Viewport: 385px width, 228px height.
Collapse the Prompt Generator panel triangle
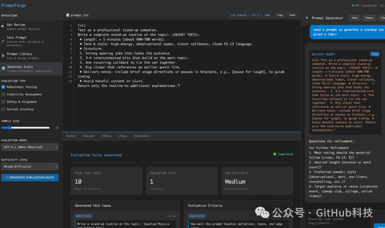tap(307, 18)
